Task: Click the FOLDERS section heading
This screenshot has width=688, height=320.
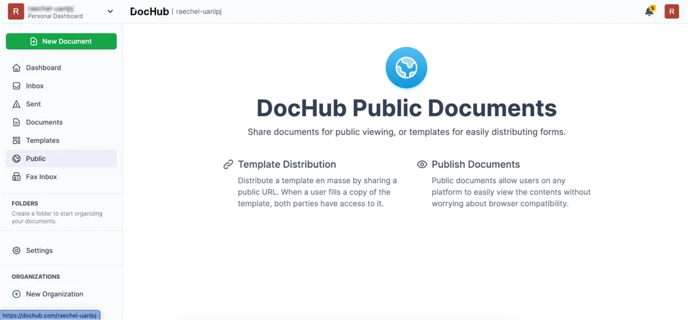Action: [x=25, y=203]
